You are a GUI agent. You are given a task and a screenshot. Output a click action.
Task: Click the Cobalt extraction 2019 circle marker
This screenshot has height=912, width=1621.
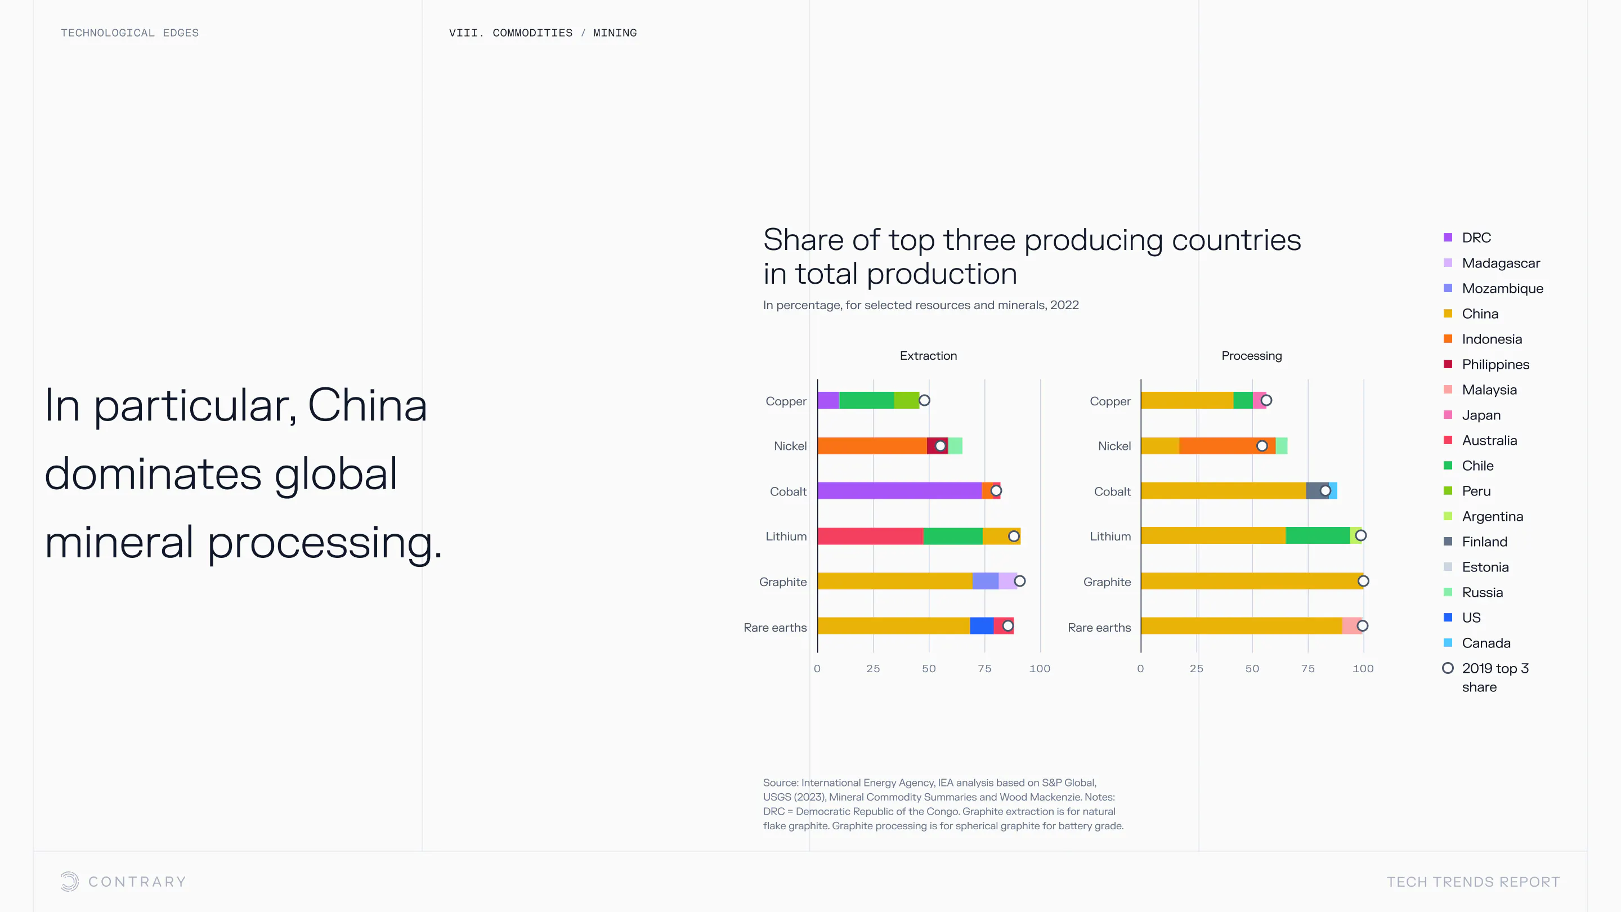click(996, 491)
